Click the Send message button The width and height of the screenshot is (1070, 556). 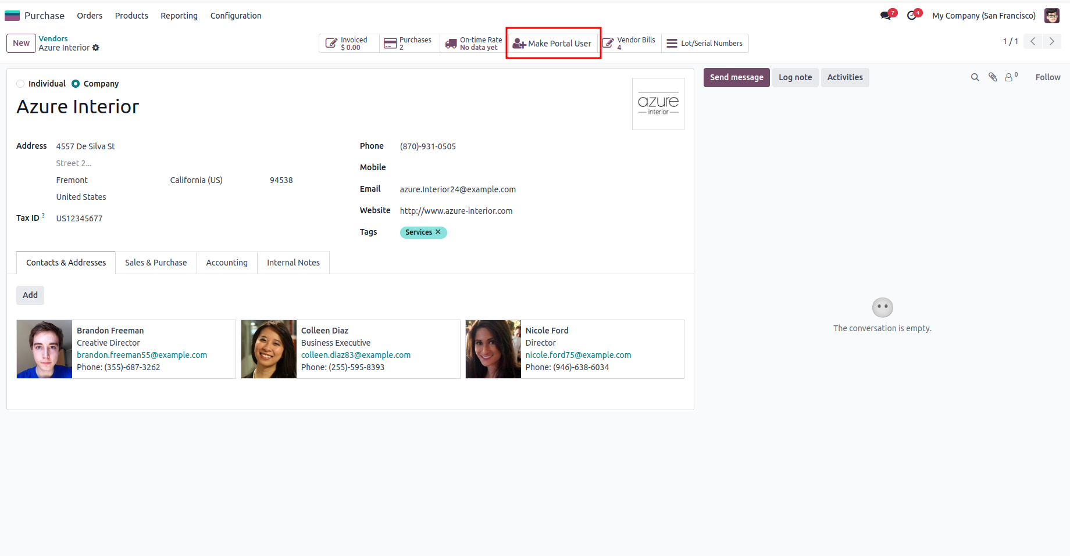click(736, 77)
